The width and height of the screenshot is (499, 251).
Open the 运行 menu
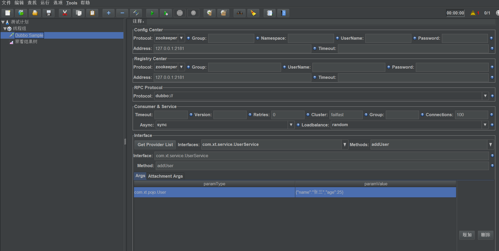pos(45,3)
